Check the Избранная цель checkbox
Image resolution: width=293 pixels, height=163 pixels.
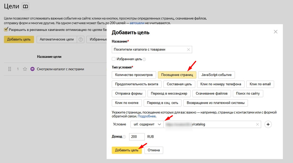click(x=113, y=59)
